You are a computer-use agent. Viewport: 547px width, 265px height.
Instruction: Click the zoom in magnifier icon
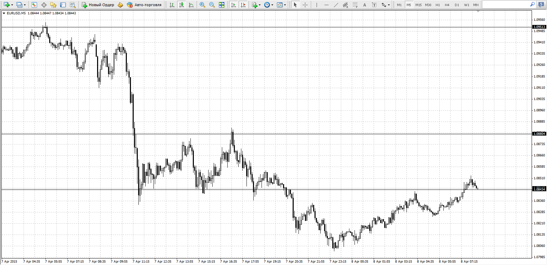(202, 5)
